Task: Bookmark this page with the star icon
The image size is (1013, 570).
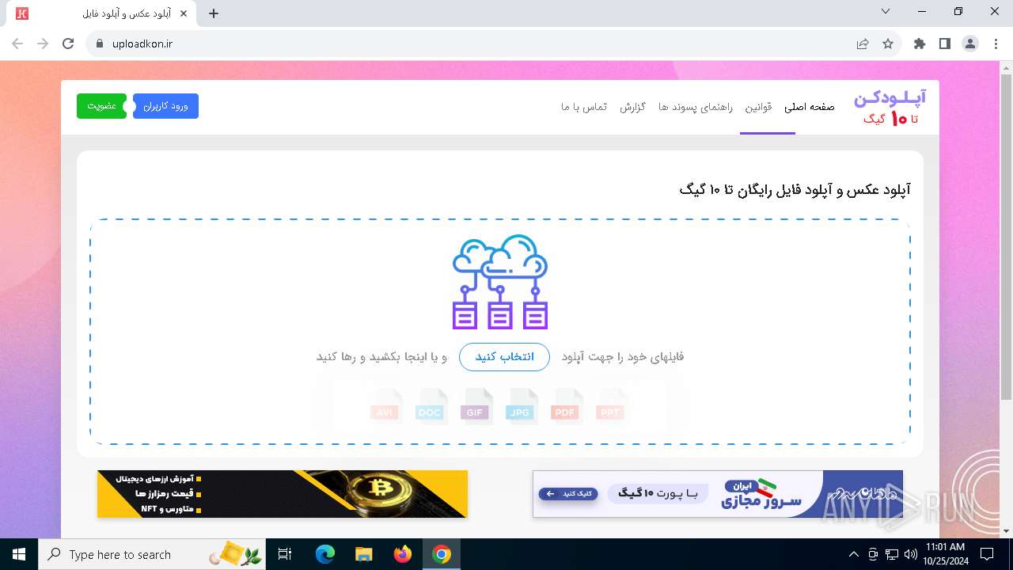Action: (888, 44)
